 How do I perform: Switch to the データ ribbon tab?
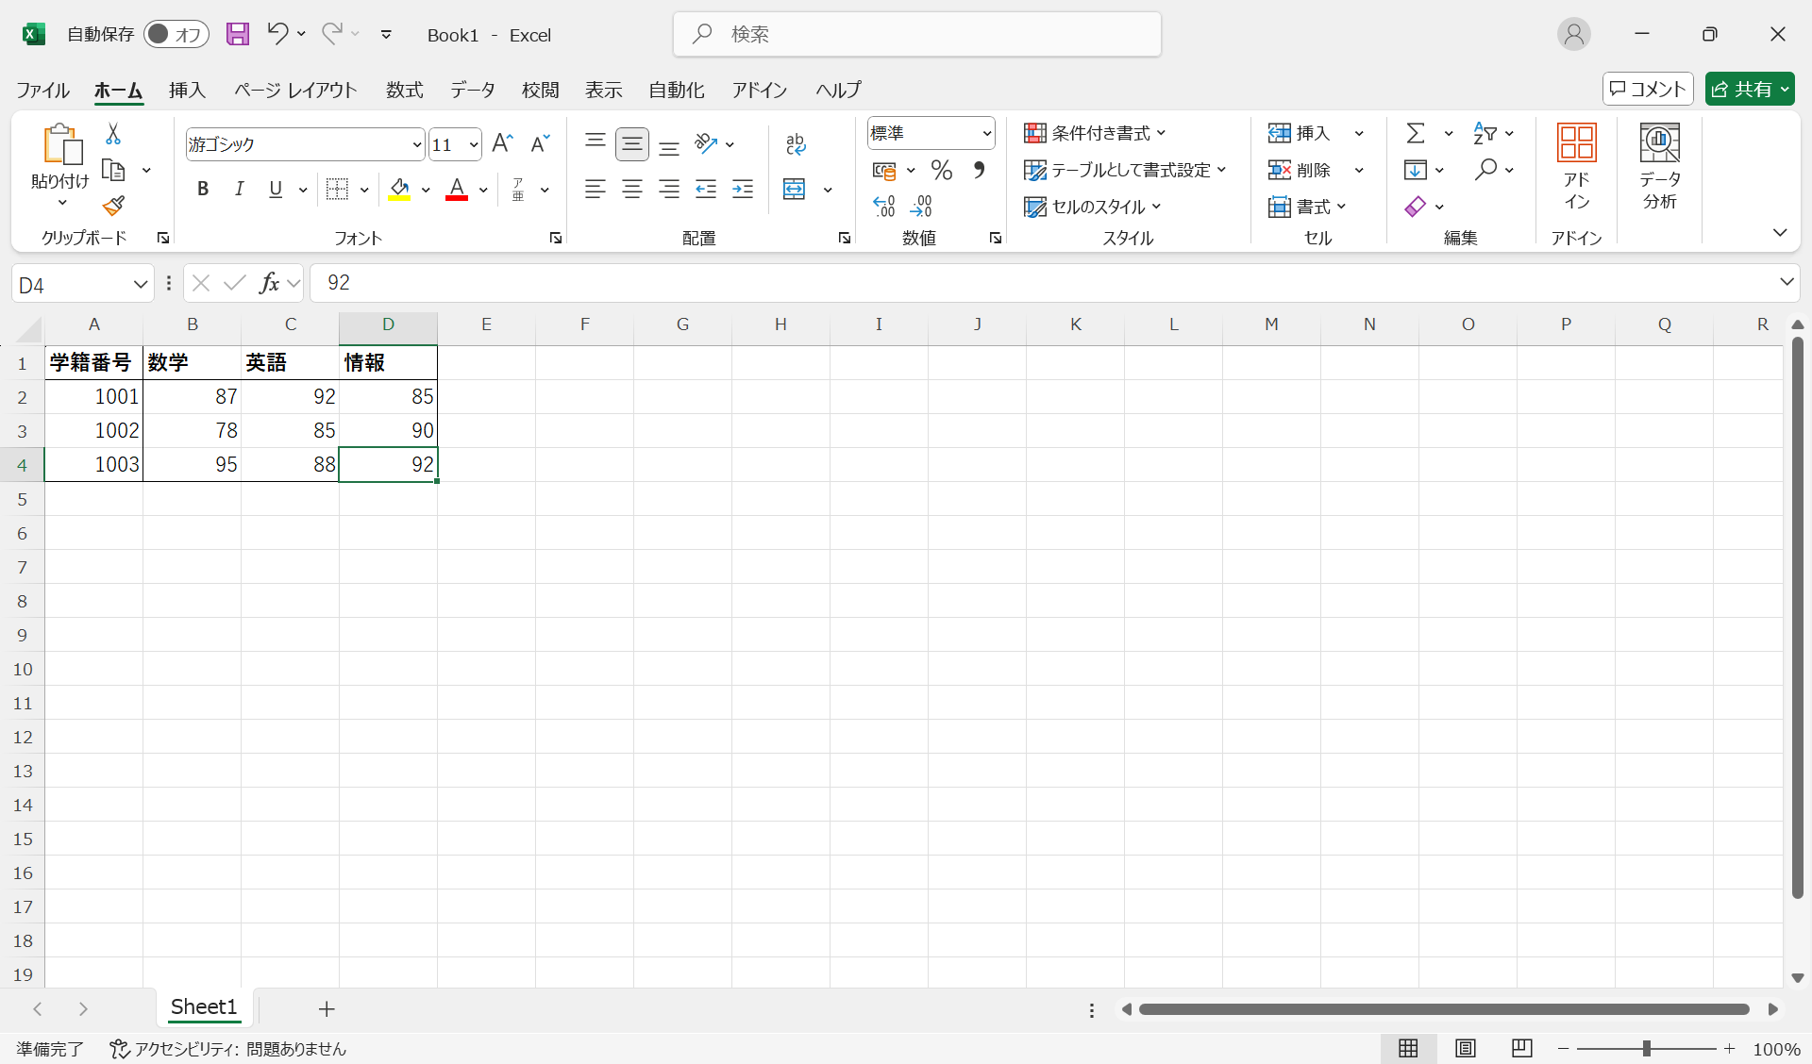click(x=472, y=90)
